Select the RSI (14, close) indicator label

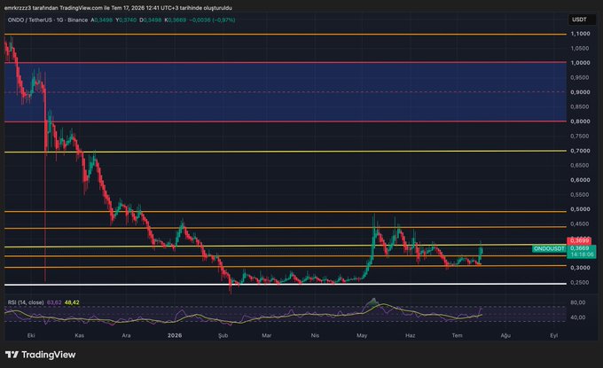26,302
